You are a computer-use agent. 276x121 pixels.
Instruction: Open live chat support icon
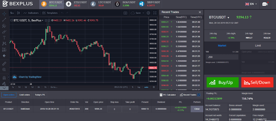point(265,4)
